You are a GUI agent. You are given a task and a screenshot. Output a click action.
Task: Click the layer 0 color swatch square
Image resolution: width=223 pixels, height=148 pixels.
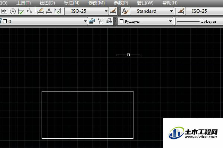(x=5, y=21)
